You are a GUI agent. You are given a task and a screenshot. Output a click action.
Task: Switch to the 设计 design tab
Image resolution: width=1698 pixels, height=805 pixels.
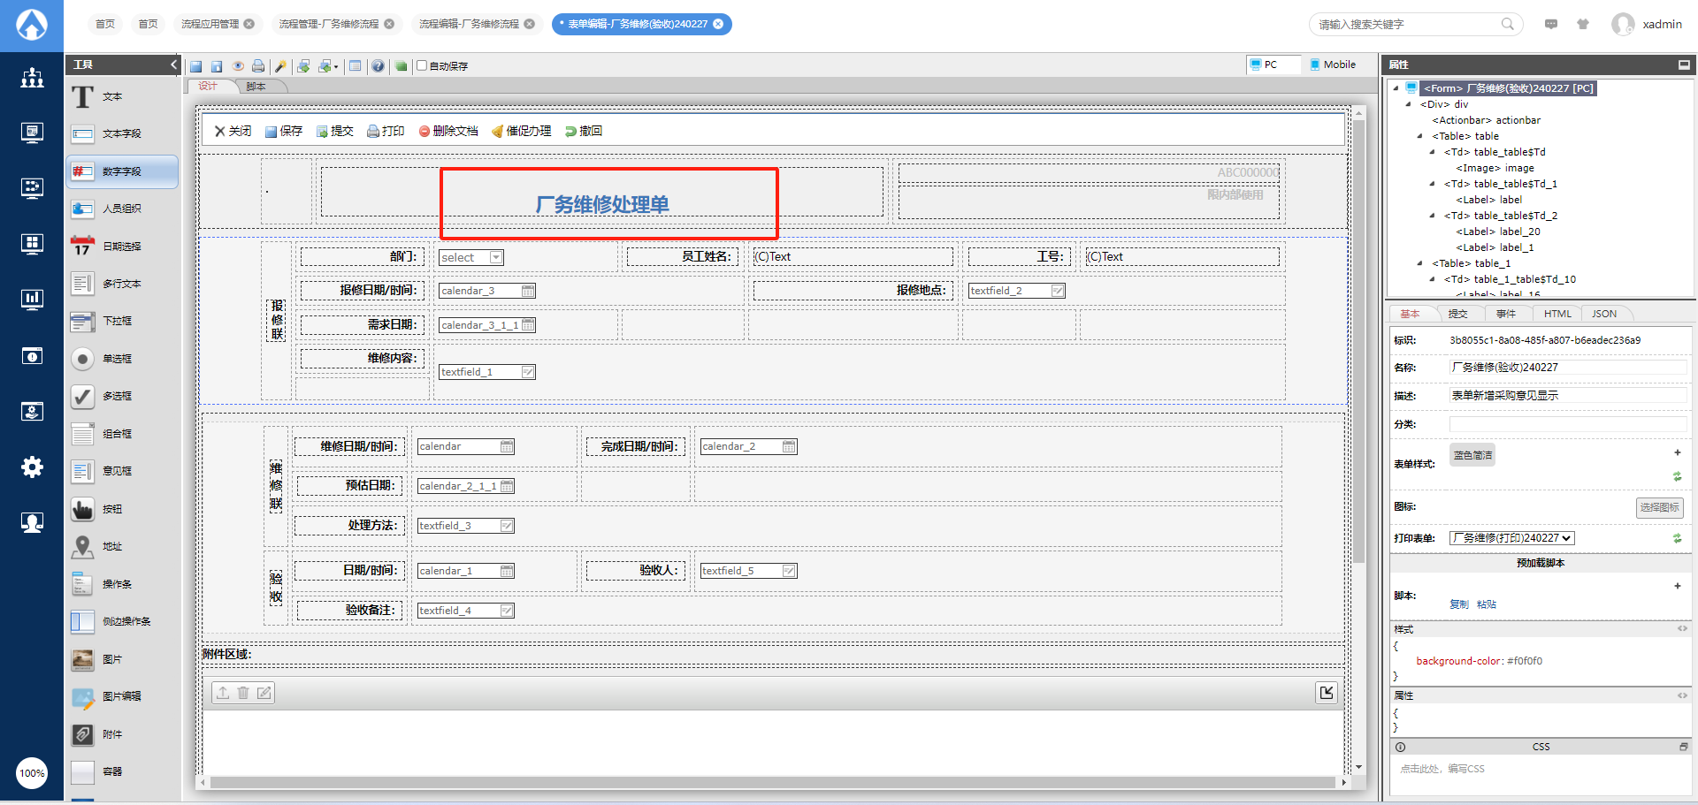208,87
